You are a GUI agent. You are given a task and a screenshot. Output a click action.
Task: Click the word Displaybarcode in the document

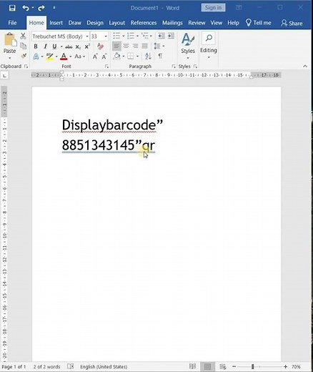[109, 125]
